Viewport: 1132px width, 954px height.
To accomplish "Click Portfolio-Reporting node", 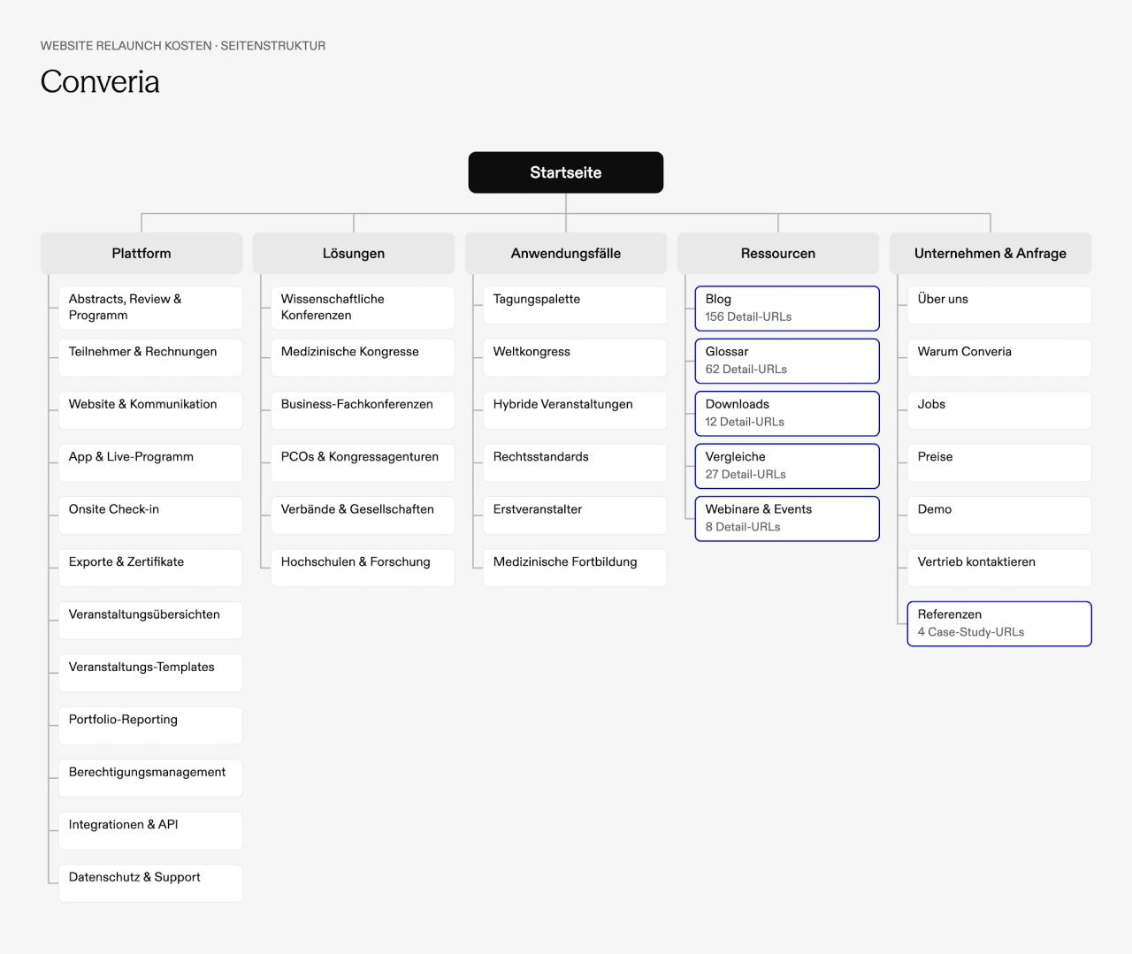I will (x=150, y=726).
